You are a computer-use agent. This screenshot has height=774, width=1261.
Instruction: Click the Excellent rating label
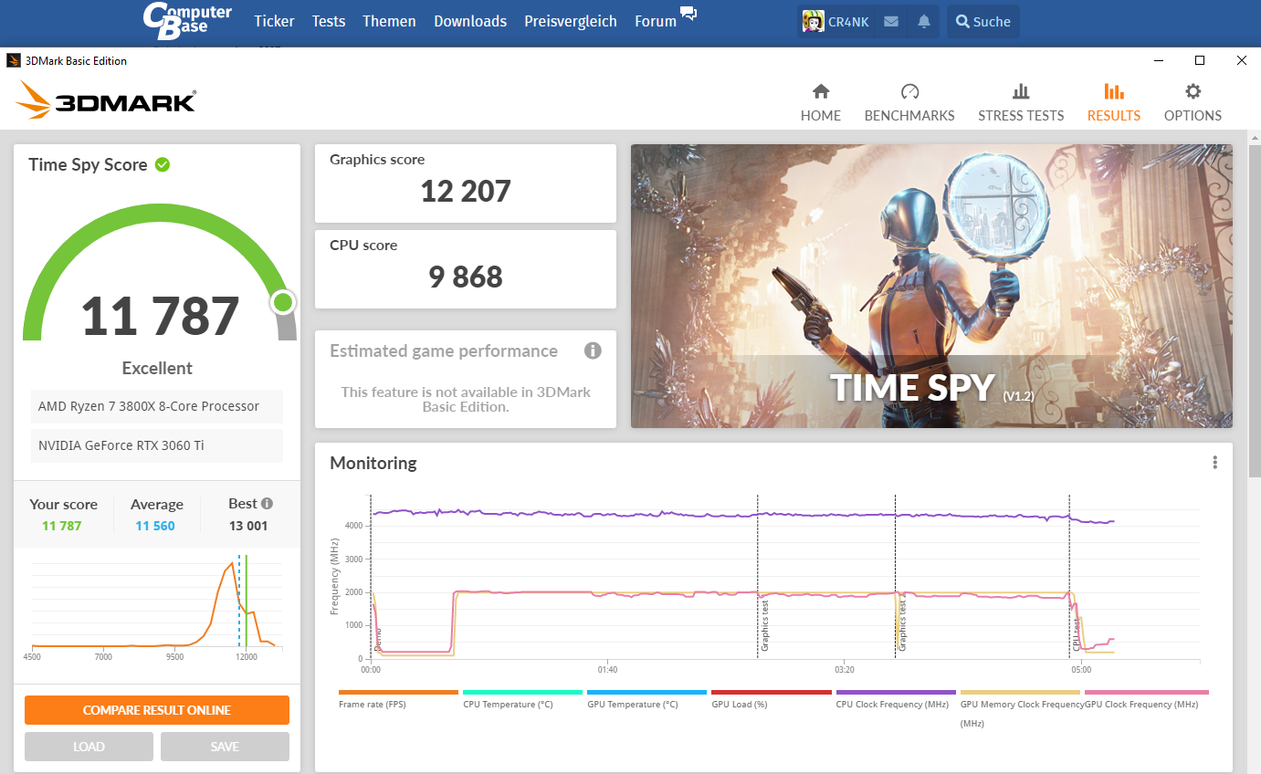(157, 368)
